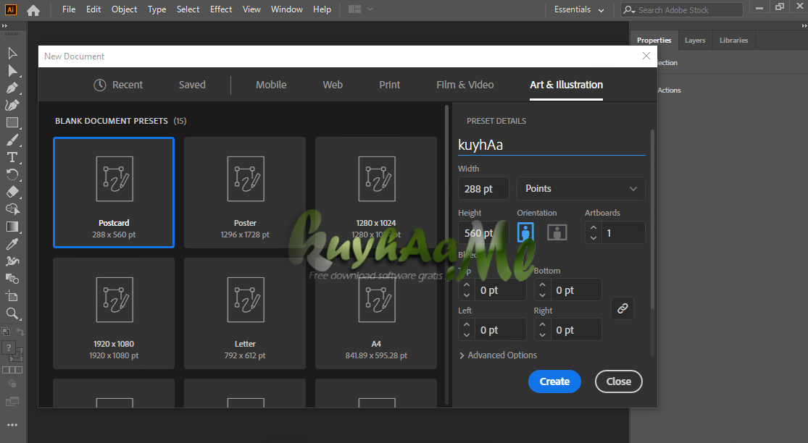Screen dimensions: 808x443
Task: Switch to the Print tab
Action: click(x=390, y=85)
